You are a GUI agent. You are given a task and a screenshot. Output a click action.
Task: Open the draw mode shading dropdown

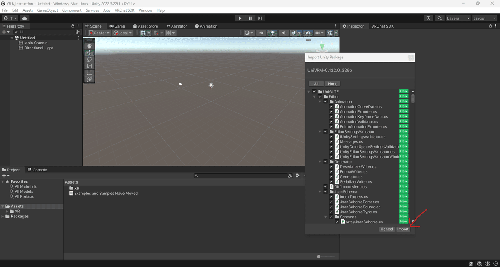point(249,33)
